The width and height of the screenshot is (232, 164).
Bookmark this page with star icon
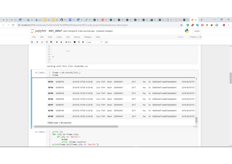181,25
